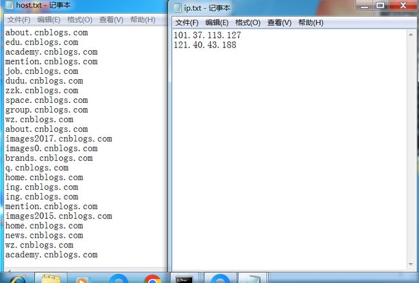Place cursor on job.cnblogs.com line
The width and height of the screenshot is (419, 283).
point(42,71)
